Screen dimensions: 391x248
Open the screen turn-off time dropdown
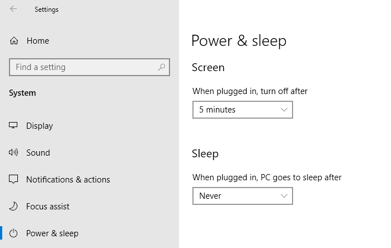point(242,110)
